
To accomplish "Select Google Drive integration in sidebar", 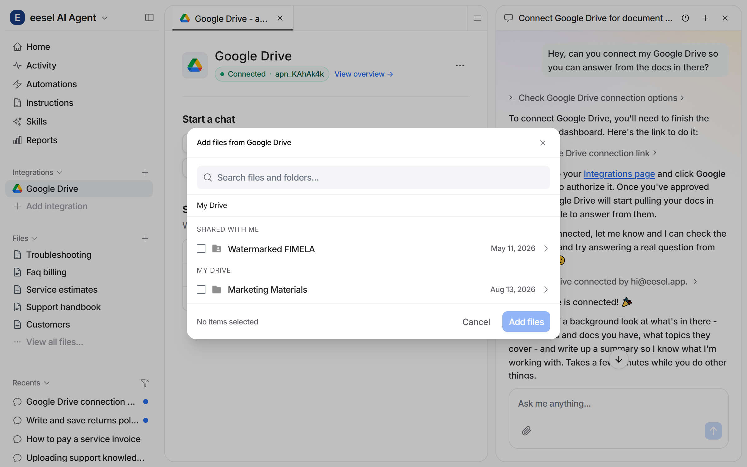I will 79,189.
